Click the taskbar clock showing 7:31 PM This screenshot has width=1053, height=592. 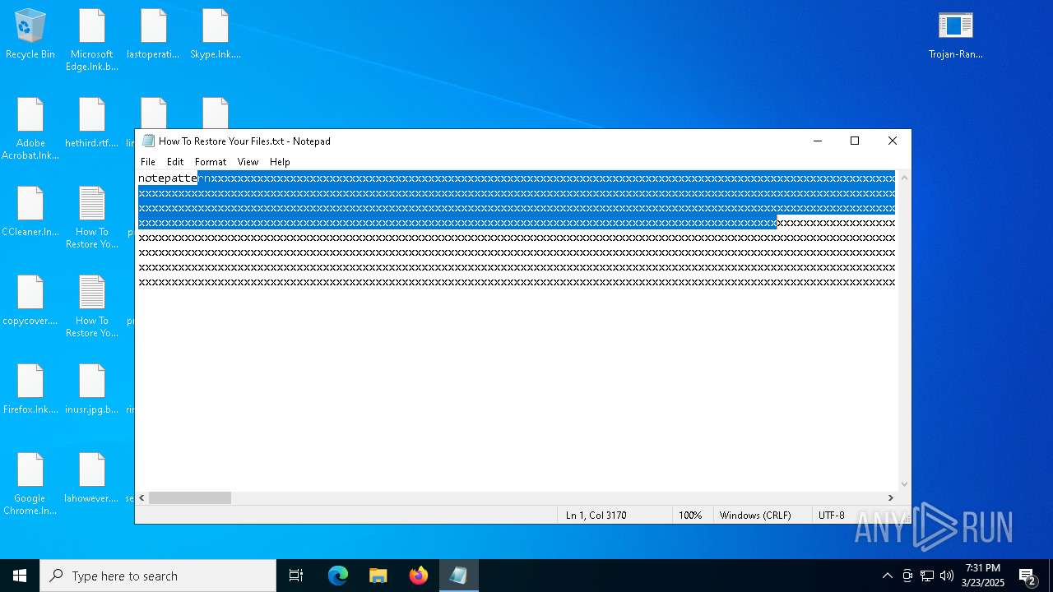[x=983, y=576]
